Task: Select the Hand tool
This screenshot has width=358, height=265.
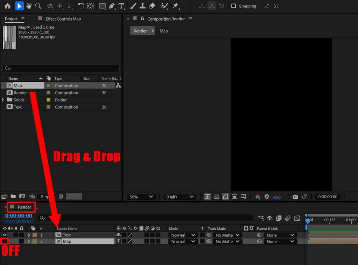Action: pos(29,6)
